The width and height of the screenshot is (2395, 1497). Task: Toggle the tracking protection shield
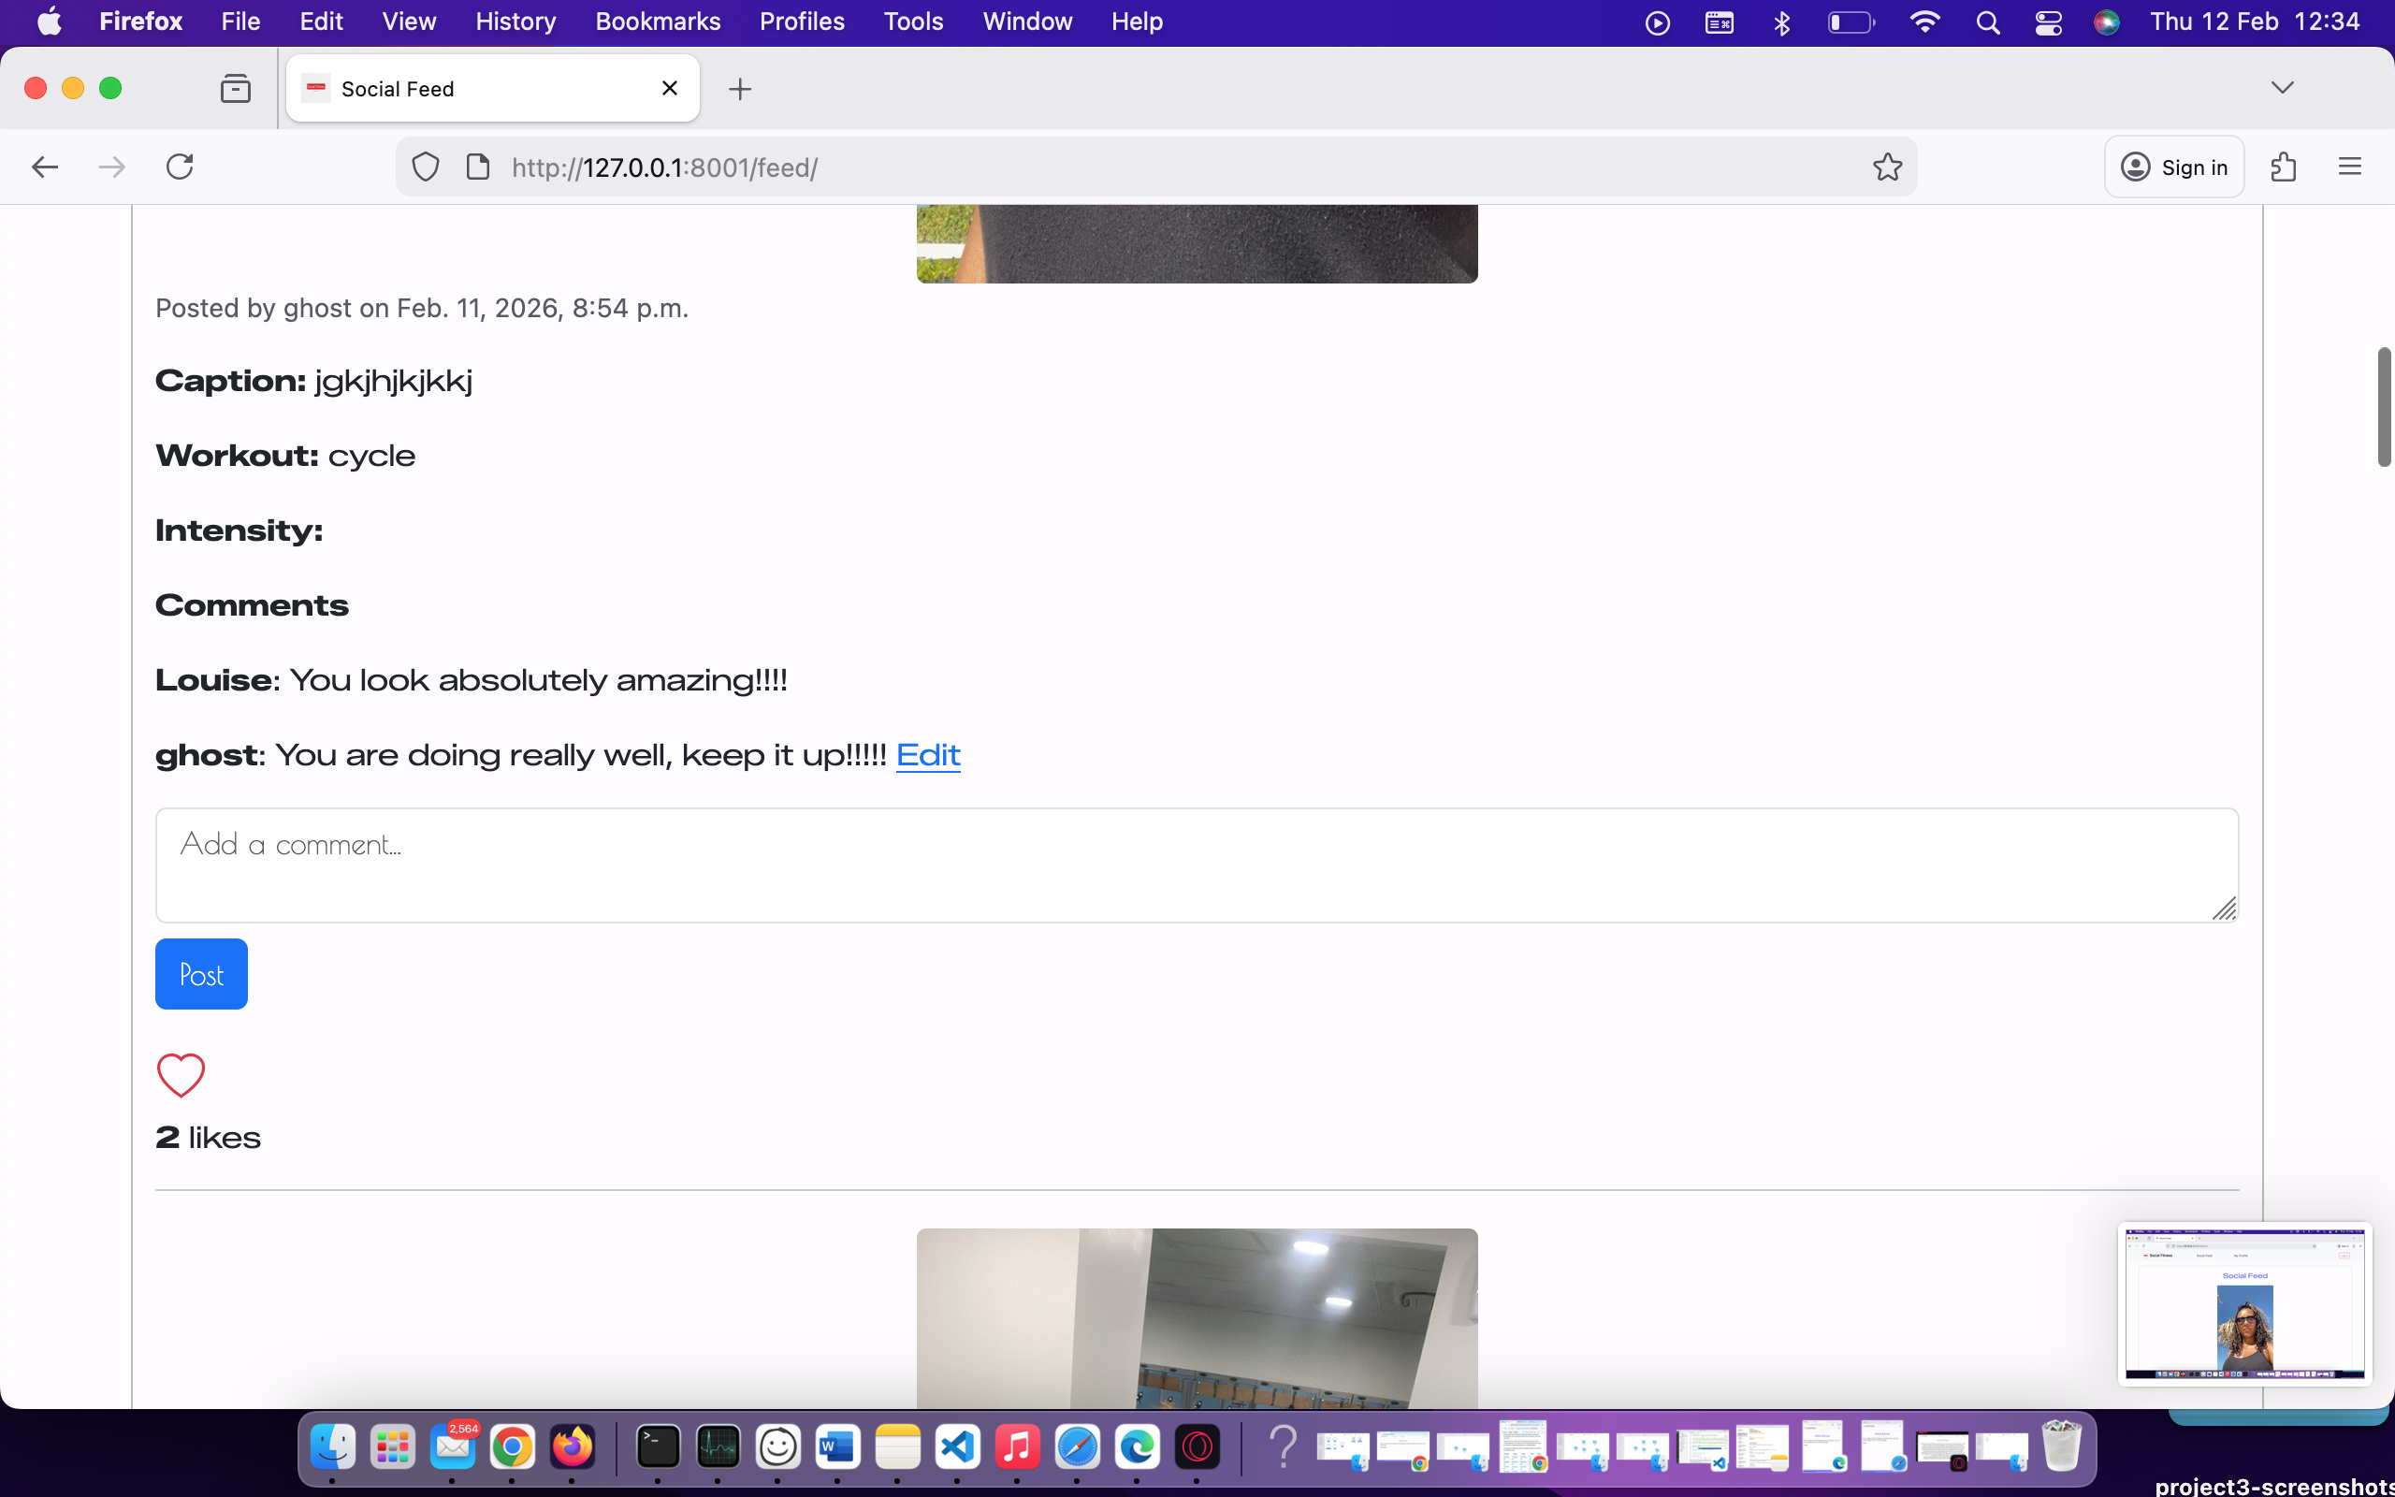(x=425, y=166)
